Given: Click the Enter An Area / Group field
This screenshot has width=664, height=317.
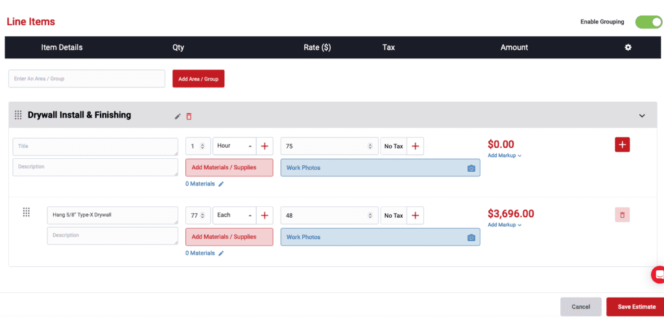Looking at the screenshot, I should pos(87,78).
